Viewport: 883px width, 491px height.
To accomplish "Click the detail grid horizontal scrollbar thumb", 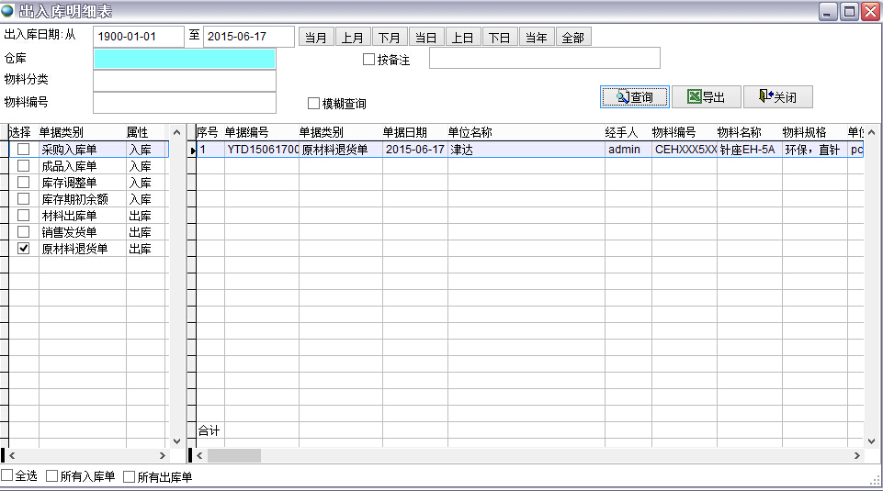I will pyautogui.click(x=233, y=455).
